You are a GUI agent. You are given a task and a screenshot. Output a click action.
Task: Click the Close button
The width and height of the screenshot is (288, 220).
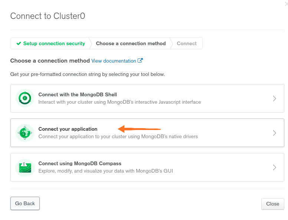coord(272,204)
